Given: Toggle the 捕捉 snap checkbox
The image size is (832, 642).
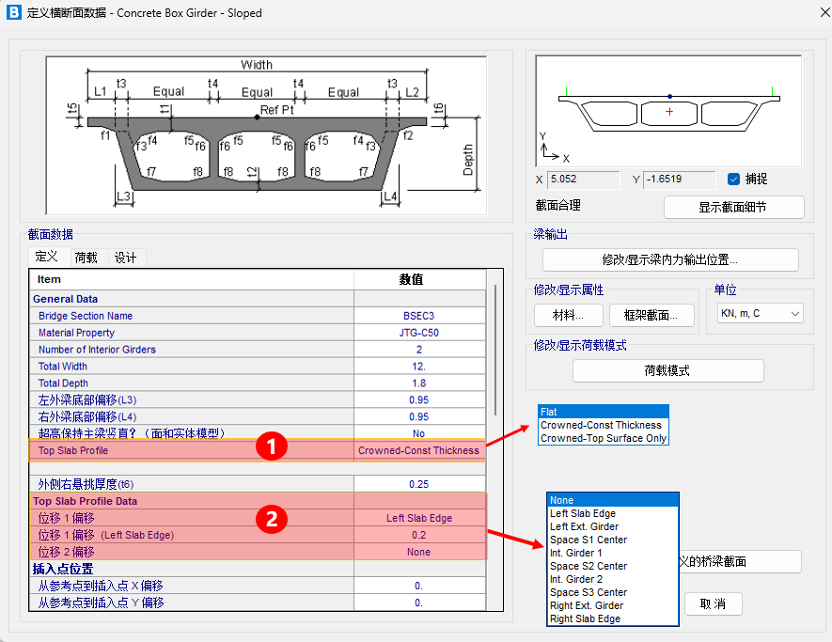Looking at the screenshot, I should [x=734, y=179].
